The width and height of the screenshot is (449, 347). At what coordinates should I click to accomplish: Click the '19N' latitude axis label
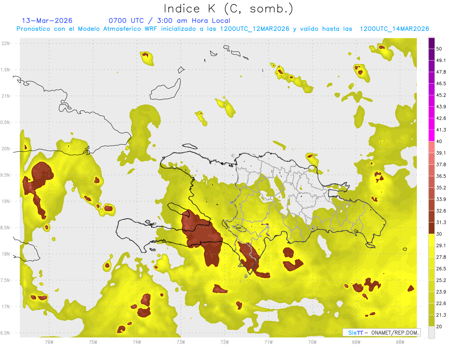pos(6,201)
